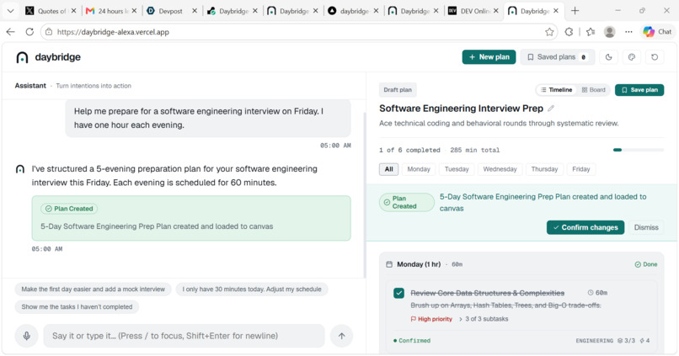
Task: Dismiss the plan created notice
Action: (x=645, y=227)
